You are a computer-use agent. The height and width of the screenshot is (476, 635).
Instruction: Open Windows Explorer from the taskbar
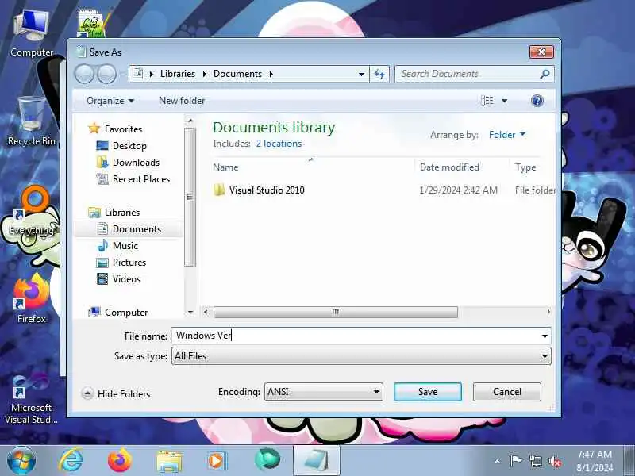tap(169, 461)
